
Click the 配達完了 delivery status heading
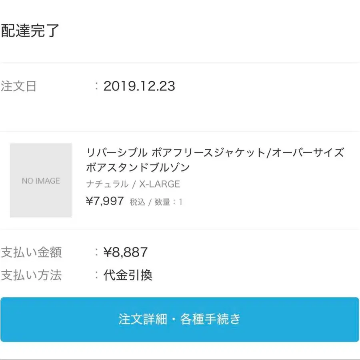30,30
